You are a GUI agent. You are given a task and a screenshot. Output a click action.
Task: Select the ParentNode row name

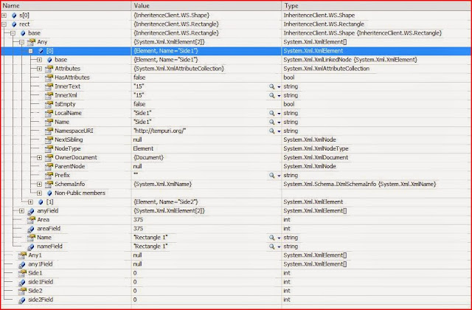[69, 166]
